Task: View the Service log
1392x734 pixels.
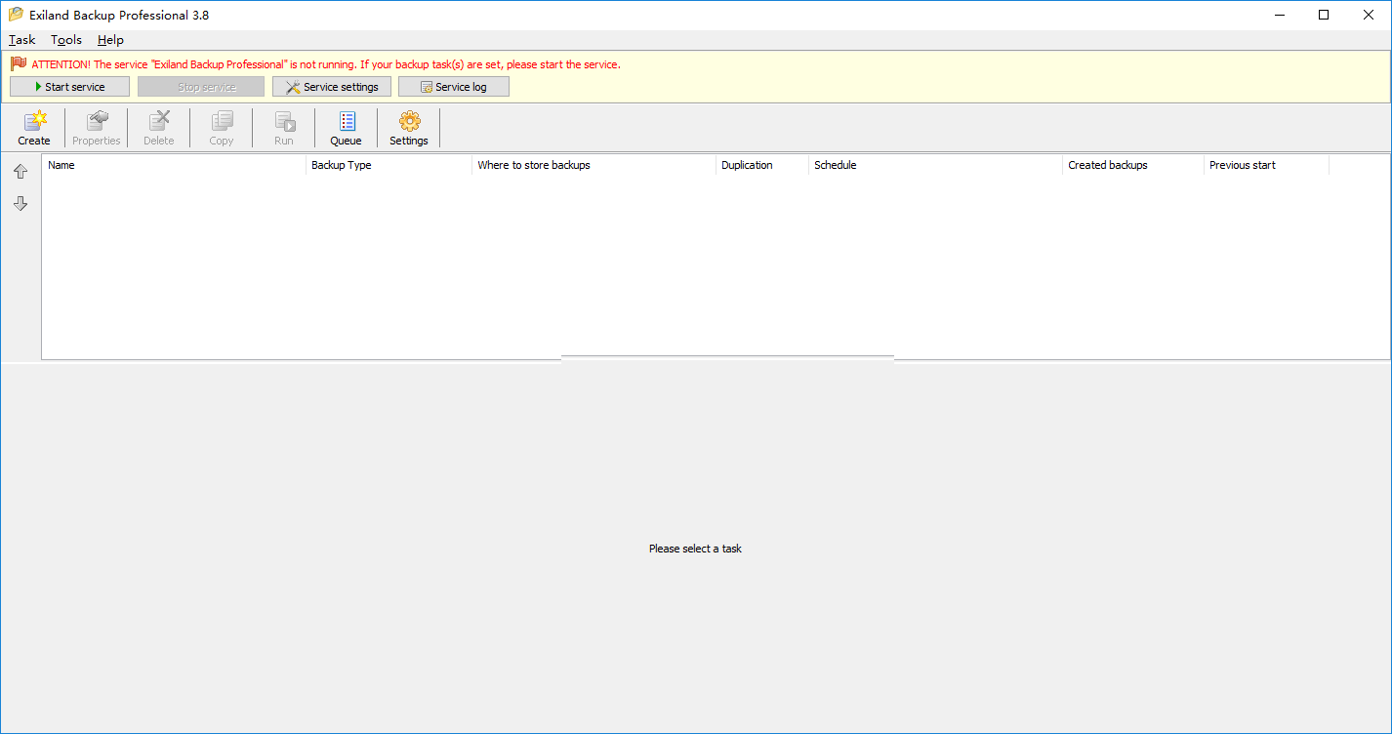Action: click(x=454, y=87)
